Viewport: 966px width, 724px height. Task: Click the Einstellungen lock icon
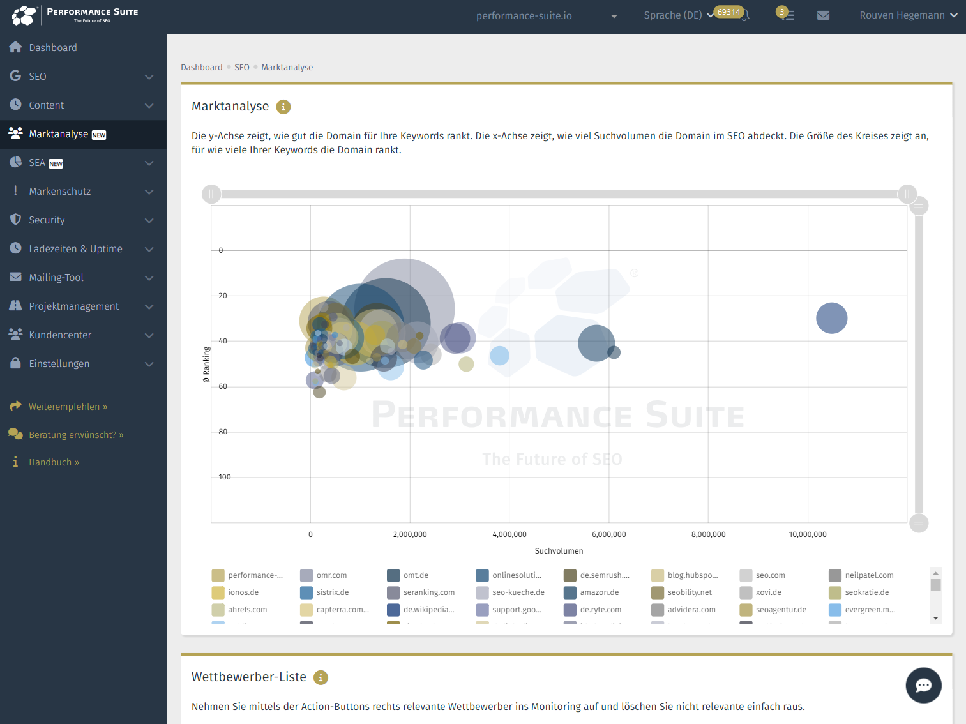[x=15, y=363]
